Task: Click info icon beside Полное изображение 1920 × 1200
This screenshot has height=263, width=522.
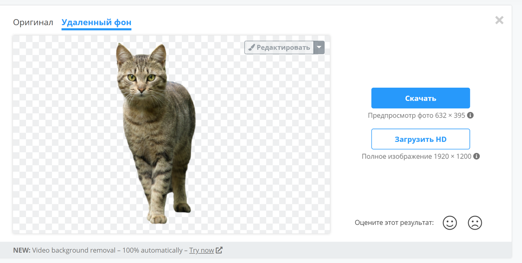Action: point(476,156)
